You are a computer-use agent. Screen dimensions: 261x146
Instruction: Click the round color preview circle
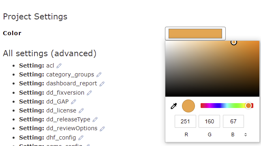(x=188, y=106)
